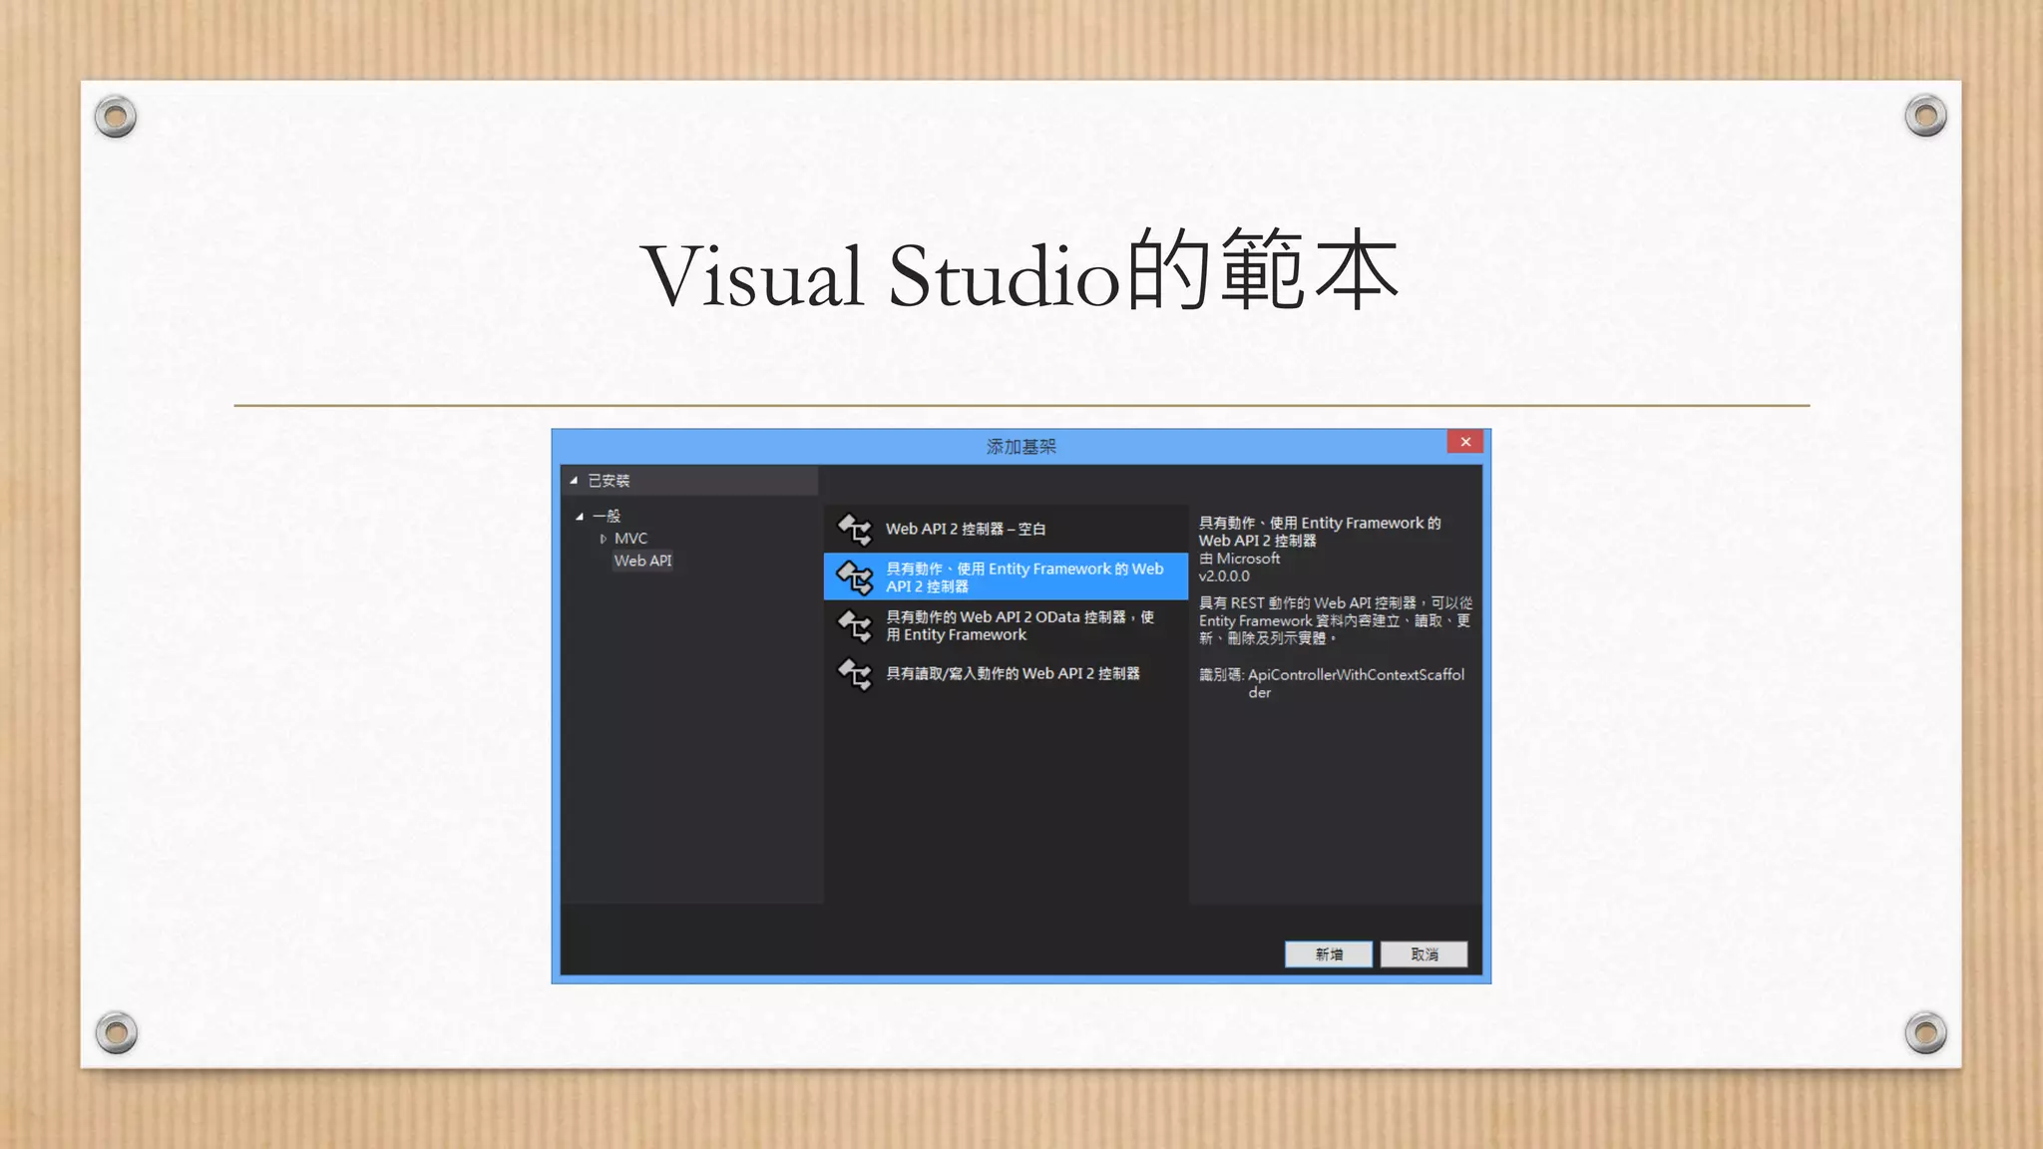Click the Web API 2 OData controller icon
2043x1149 pixels.
(x=855, y=625)
